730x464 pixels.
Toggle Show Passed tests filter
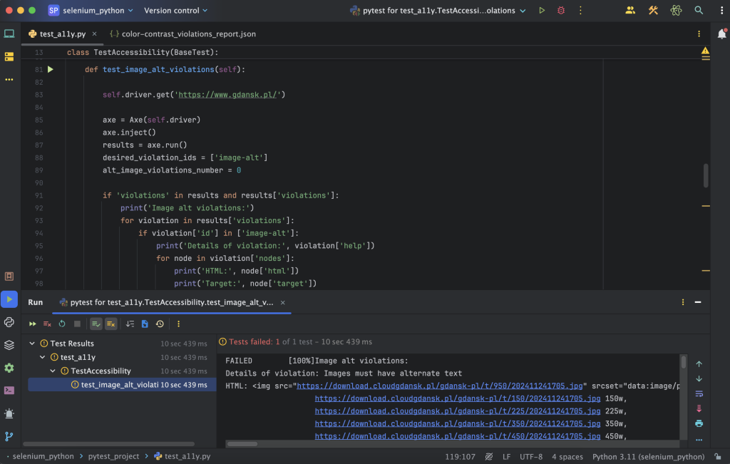(96, 324)
